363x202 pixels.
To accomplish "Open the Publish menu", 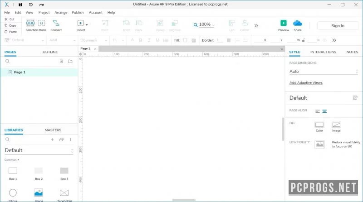I will pos(78,13).
